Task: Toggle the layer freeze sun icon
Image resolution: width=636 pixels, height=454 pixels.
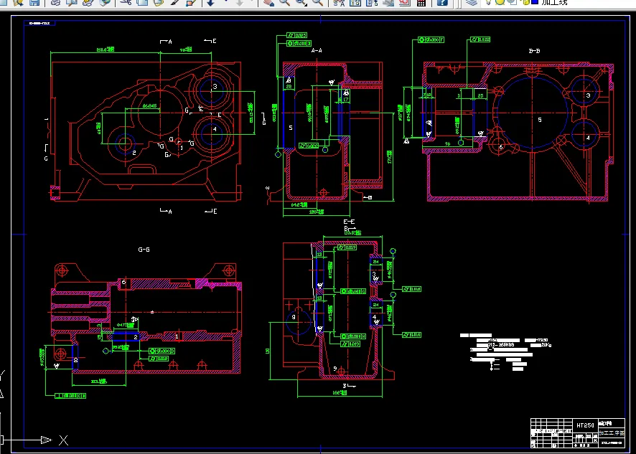Action: pos(500,2)
